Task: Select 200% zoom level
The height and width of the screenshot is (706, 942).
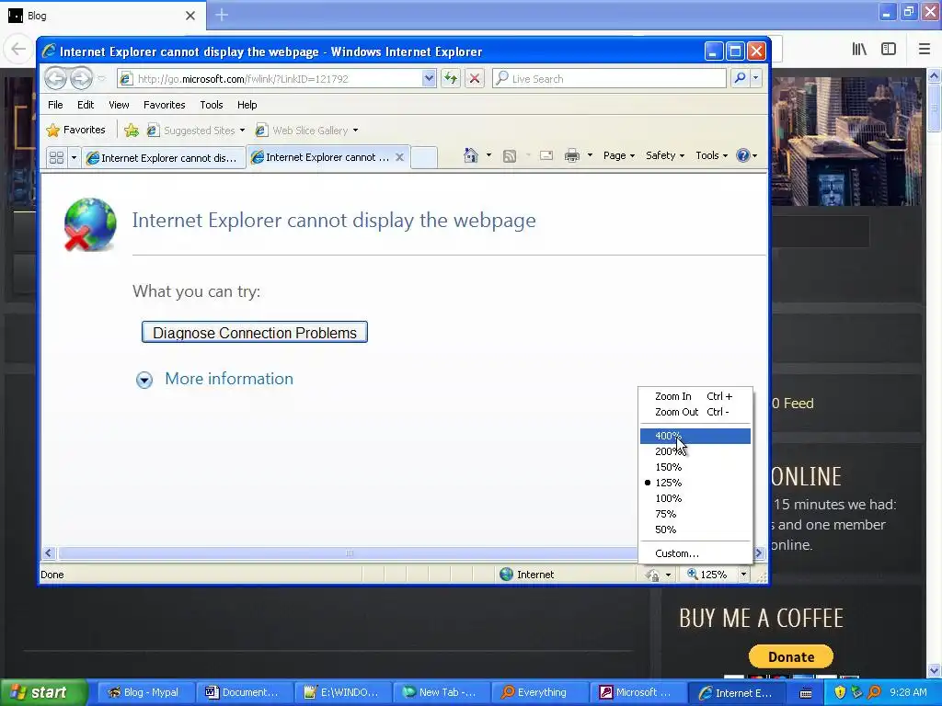Action: point(695,451)
